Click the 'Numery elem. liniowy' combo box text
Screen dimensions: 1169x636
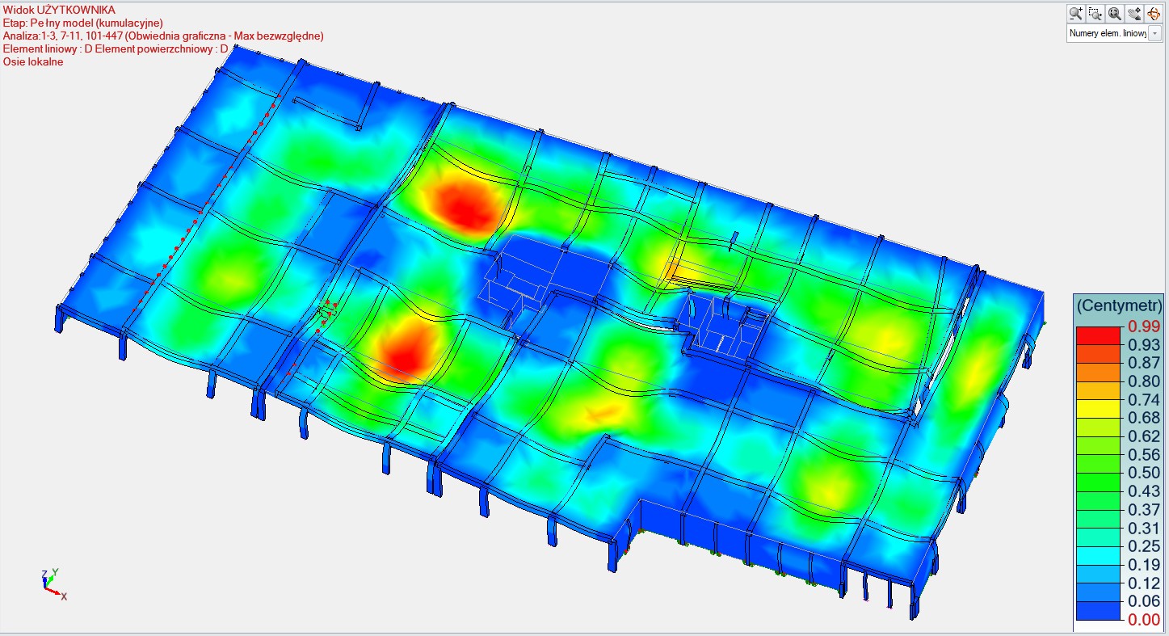pyautogui.click(x=1107, y=34)
